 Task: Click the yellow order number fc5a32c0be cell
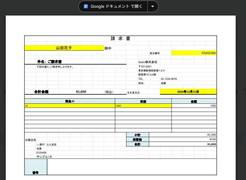[194, 53]
